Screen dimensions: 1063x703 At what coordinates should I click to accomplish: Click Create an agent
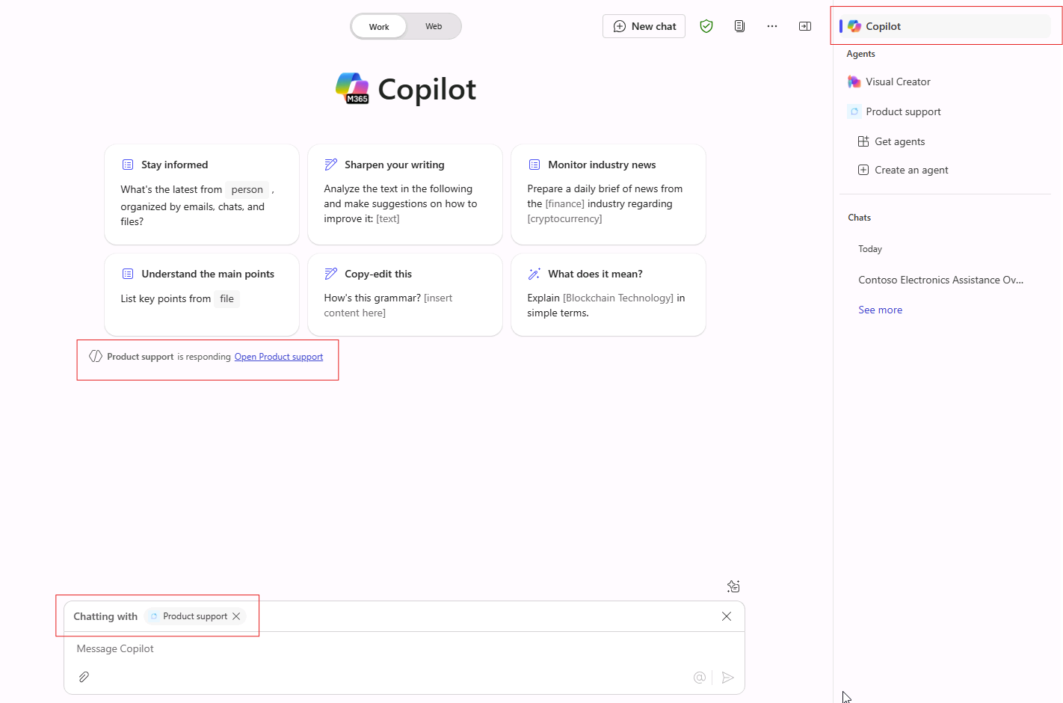(x=911, y=170)
